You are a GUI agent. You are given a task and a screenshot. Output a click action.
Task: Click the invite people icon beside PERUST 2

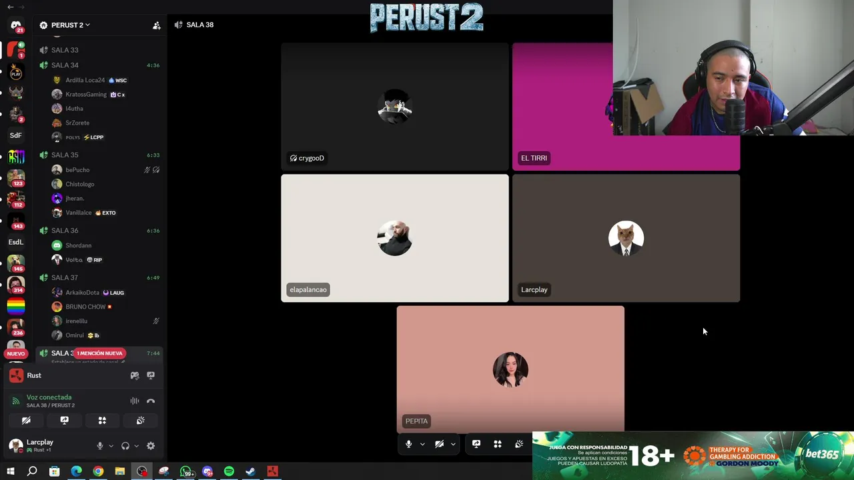156,25
